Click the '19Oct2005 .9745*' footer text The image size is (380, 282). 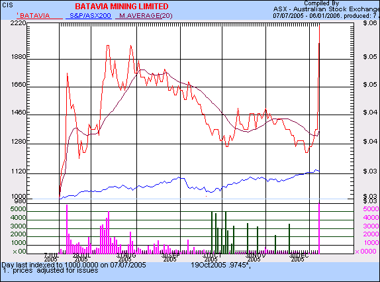pyautogui.click(x=220, y=265)
